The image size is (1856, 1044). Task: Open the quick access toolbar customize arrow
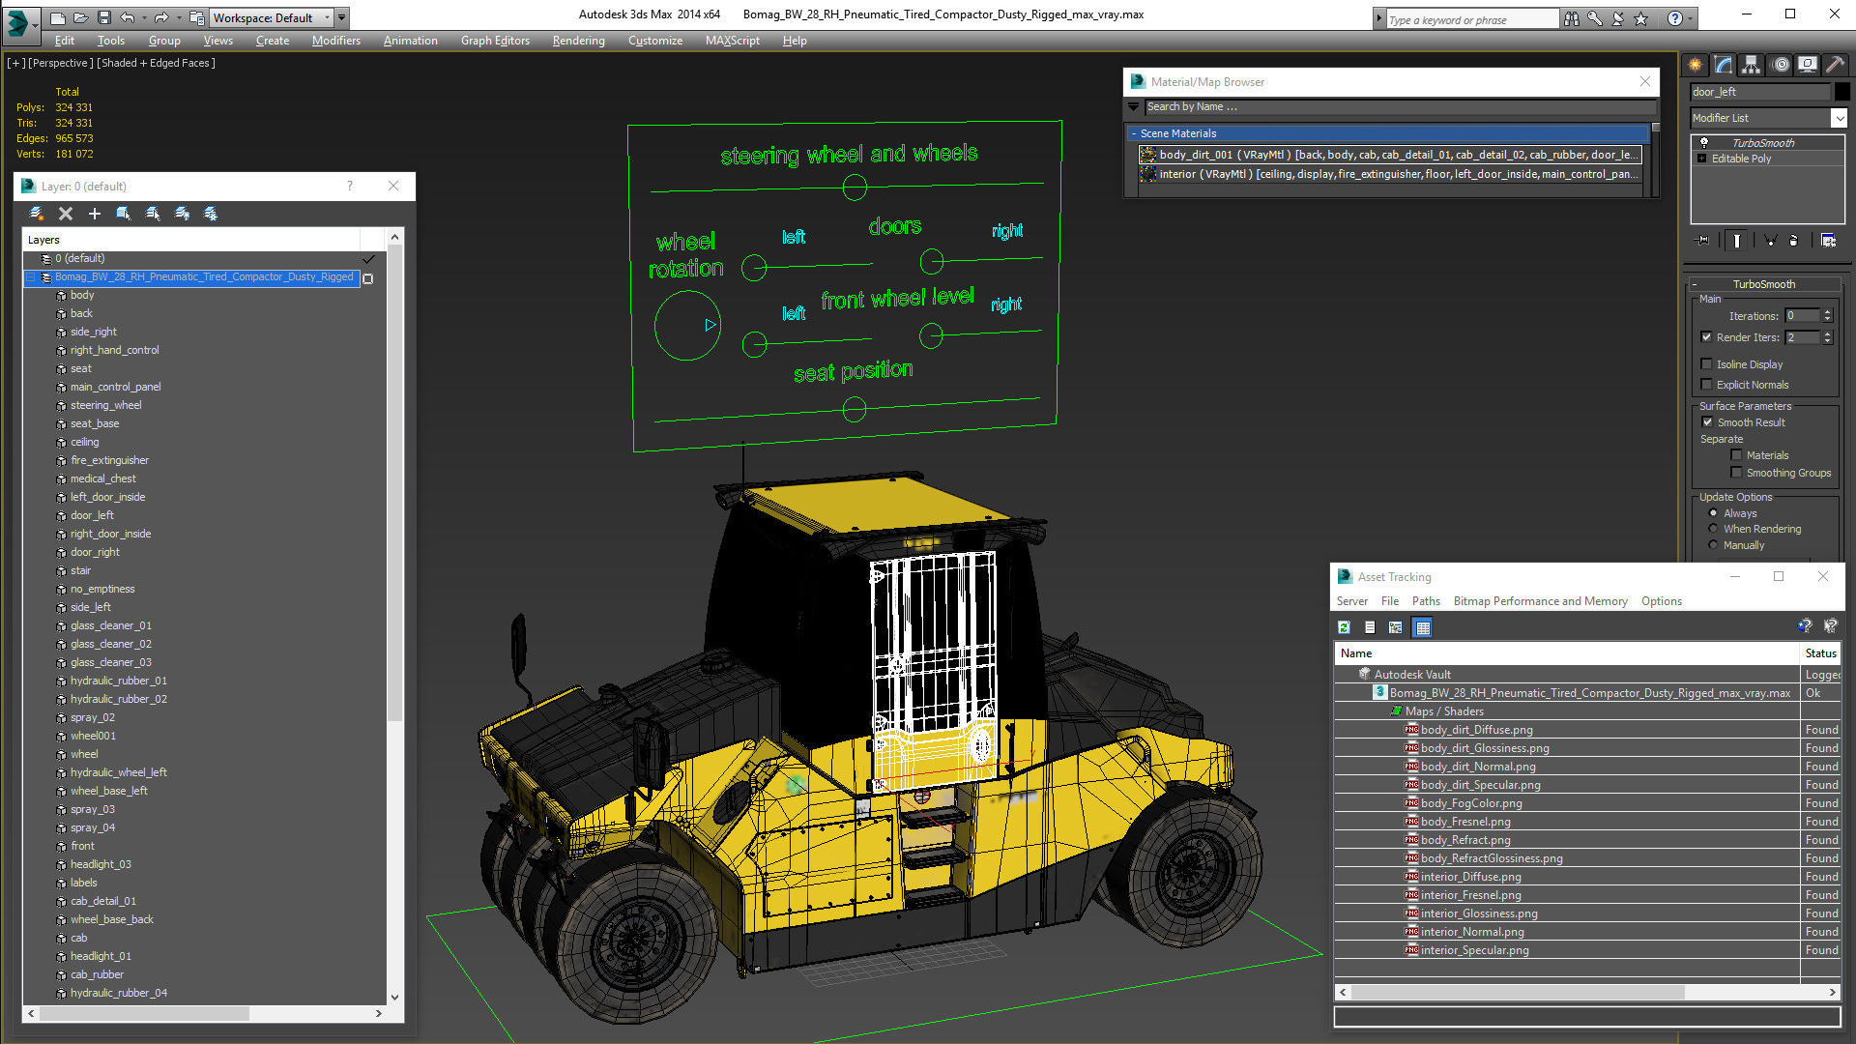[342, 17]
